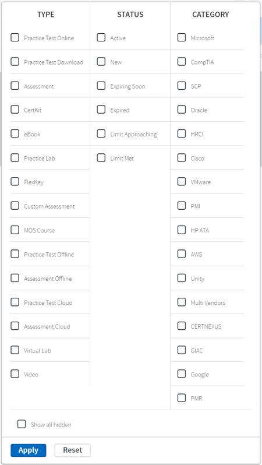
Task: Select the Video type checkbox
Action: (15, 374)
